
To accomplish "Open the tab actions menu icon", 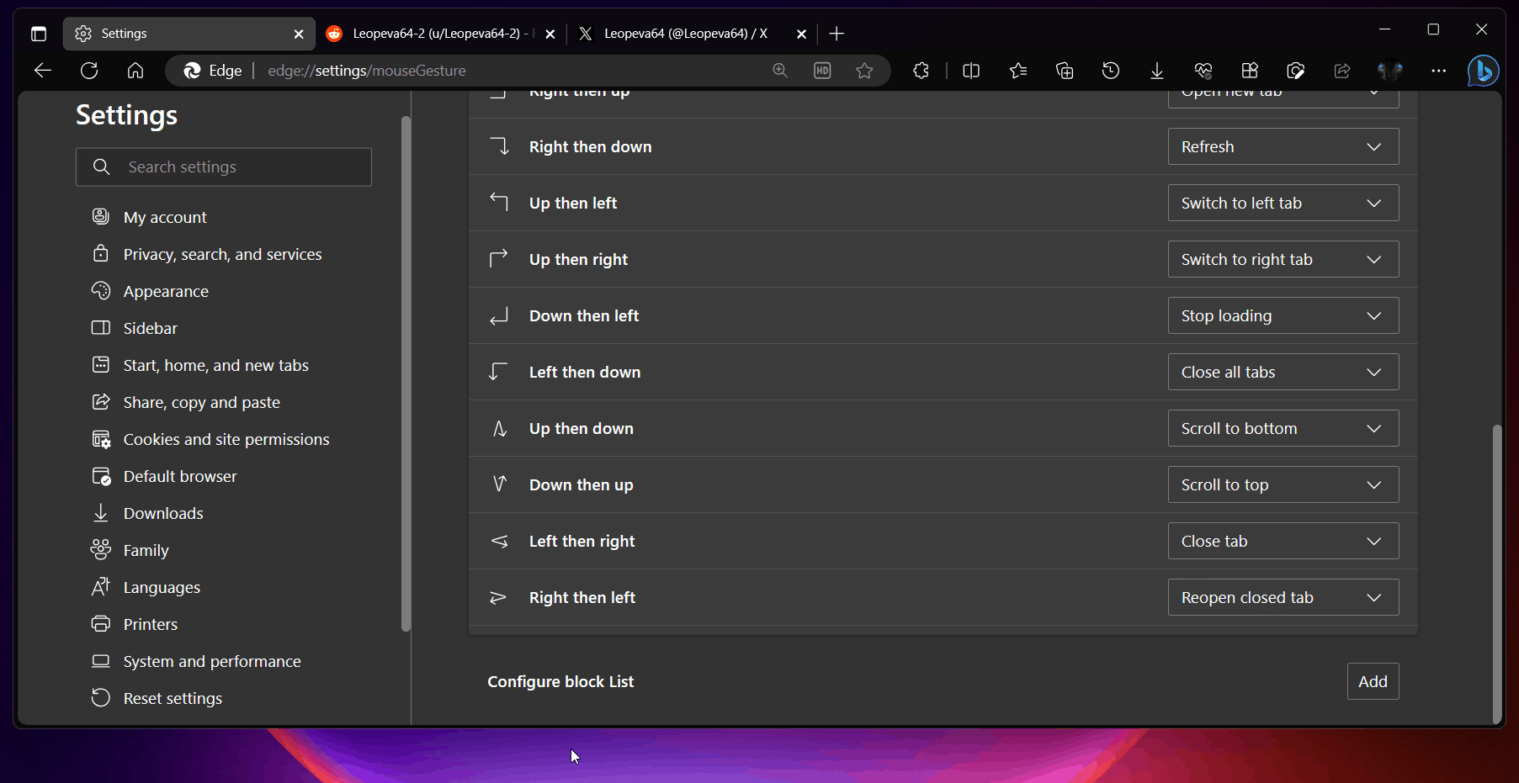I will [x=39, y=34].
